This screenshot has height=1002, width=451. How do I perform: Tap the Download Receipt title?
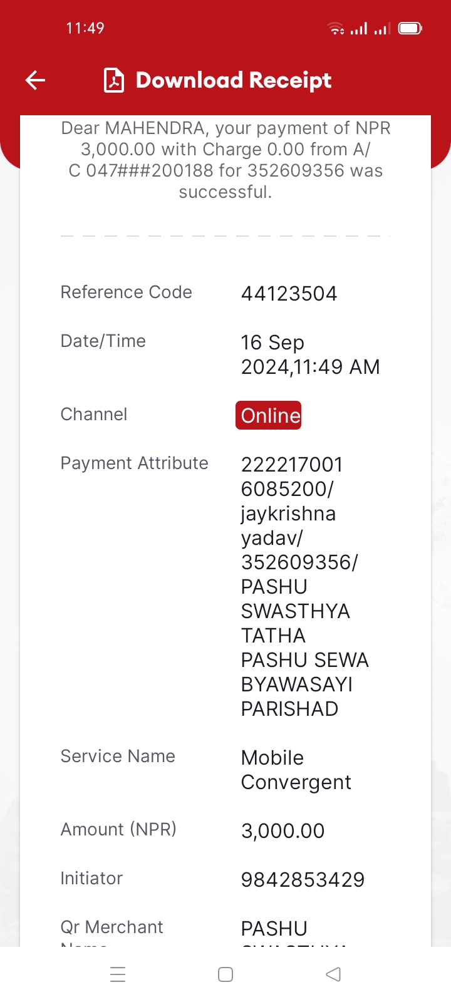coord(234,80)
